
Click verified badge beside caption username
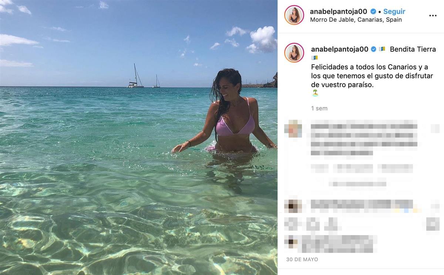373,49
